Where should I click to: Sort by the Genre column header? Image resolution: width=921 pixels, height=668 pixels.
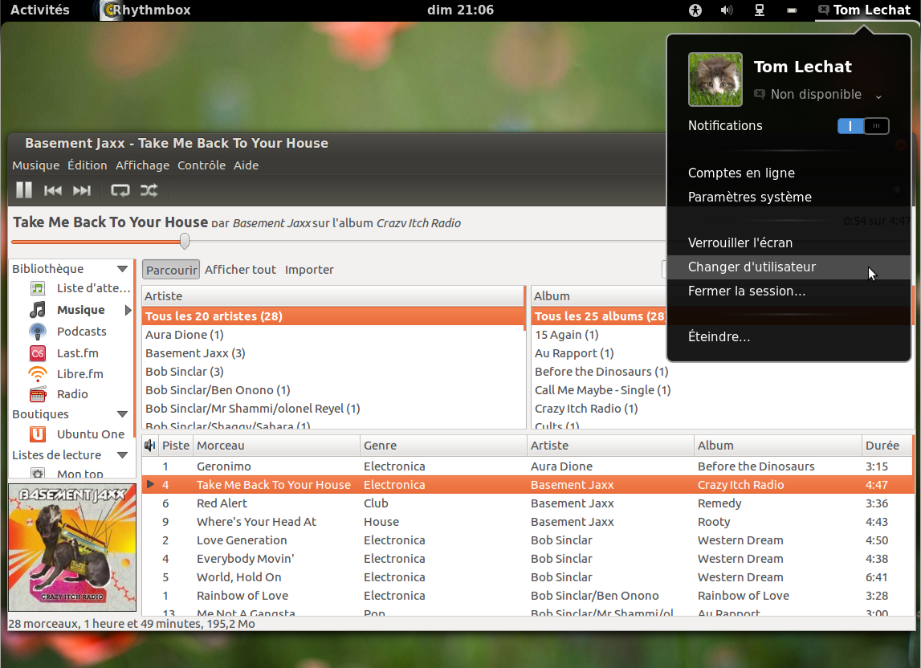click(x=443, y=446)
